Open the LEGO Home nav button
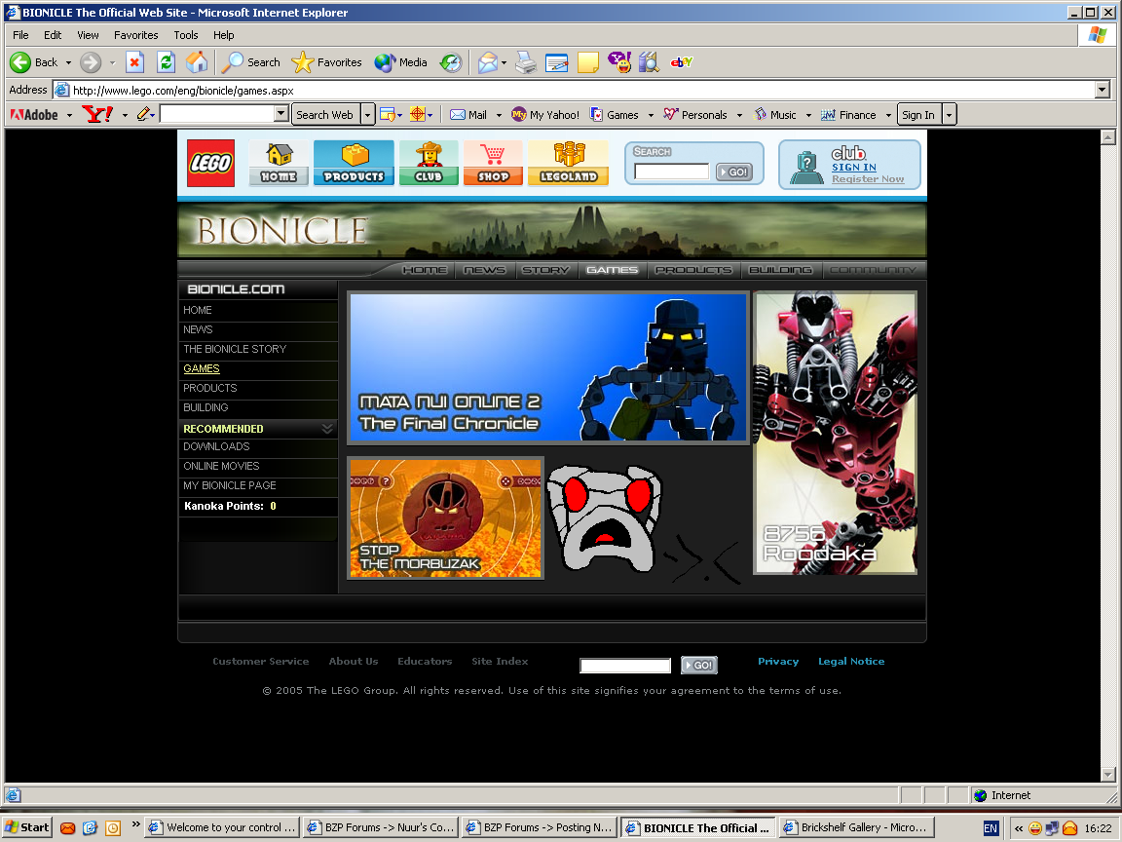Viewport: 1122px width, 842px height. (x=279, y=164)
